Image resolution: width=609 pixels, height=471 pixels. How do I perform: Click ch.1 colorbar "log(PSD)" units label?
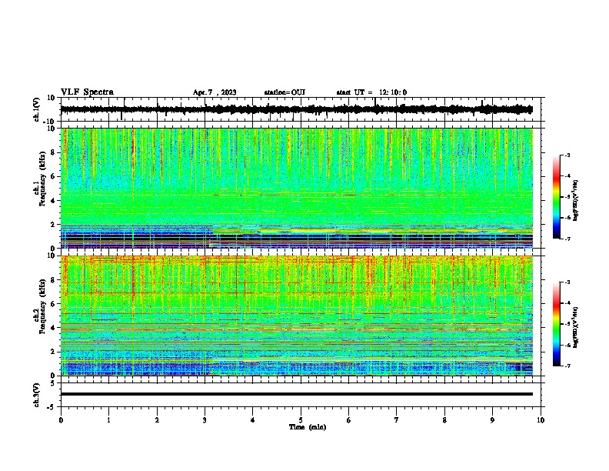(x=576, y=200)
